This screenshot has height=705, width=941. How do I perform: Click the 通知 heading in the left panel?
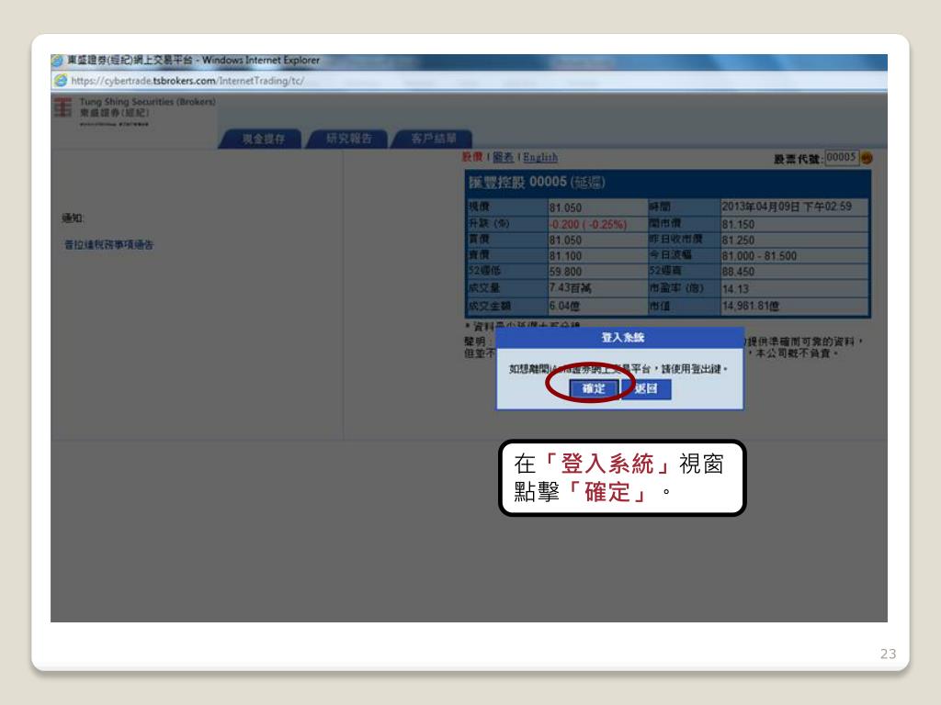[x=73, y=218]
